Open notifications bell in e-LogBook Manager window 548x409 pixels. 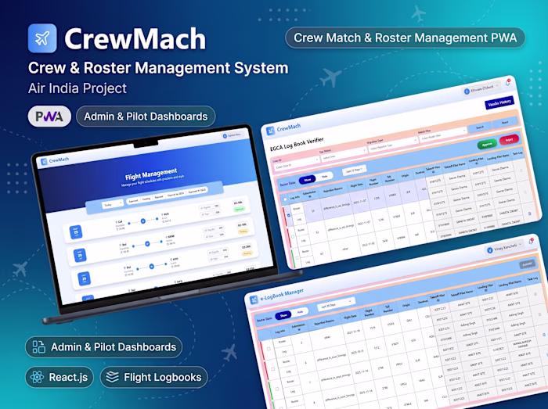(531, 242)
